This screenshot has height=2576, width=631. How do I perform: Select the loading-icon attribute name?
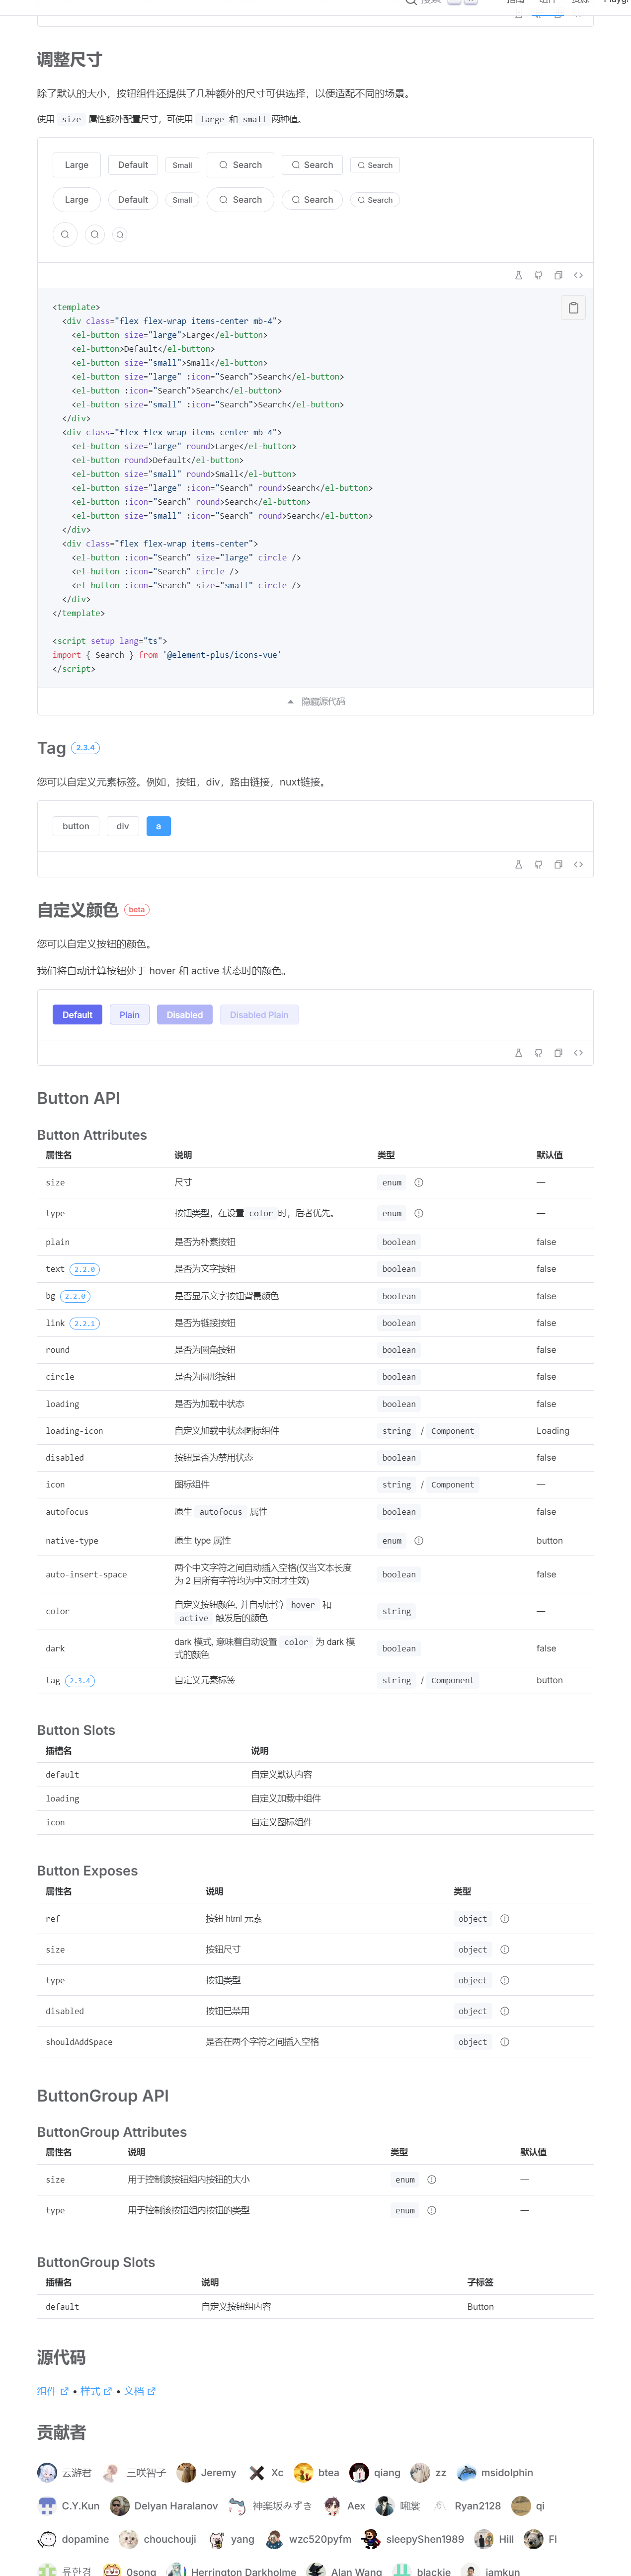click(74, 1430)
